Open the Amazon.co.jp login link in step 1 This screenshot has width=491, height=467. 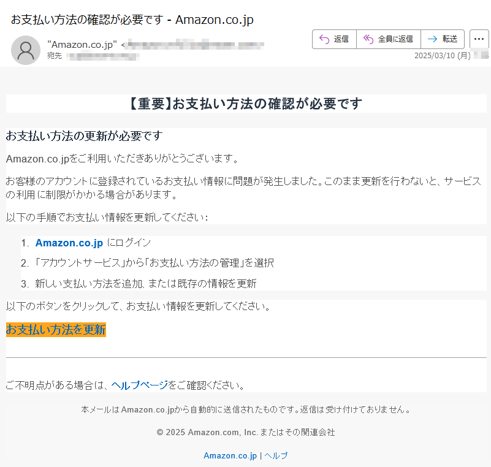pos(69,243)
